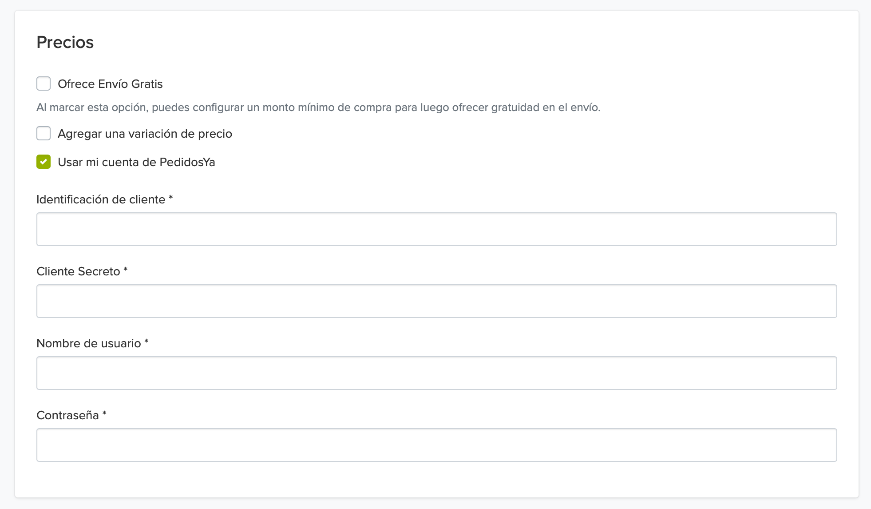The height and width of the screenshot is (509, 871).
Task: Click the required asterisk beside Contraseña
Action: click(x=105, y=414)
